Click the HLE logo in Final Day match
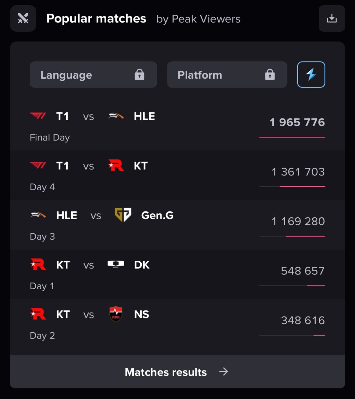Image resolution: width=355 pixels, height=399 pixels. coord(116,116)
